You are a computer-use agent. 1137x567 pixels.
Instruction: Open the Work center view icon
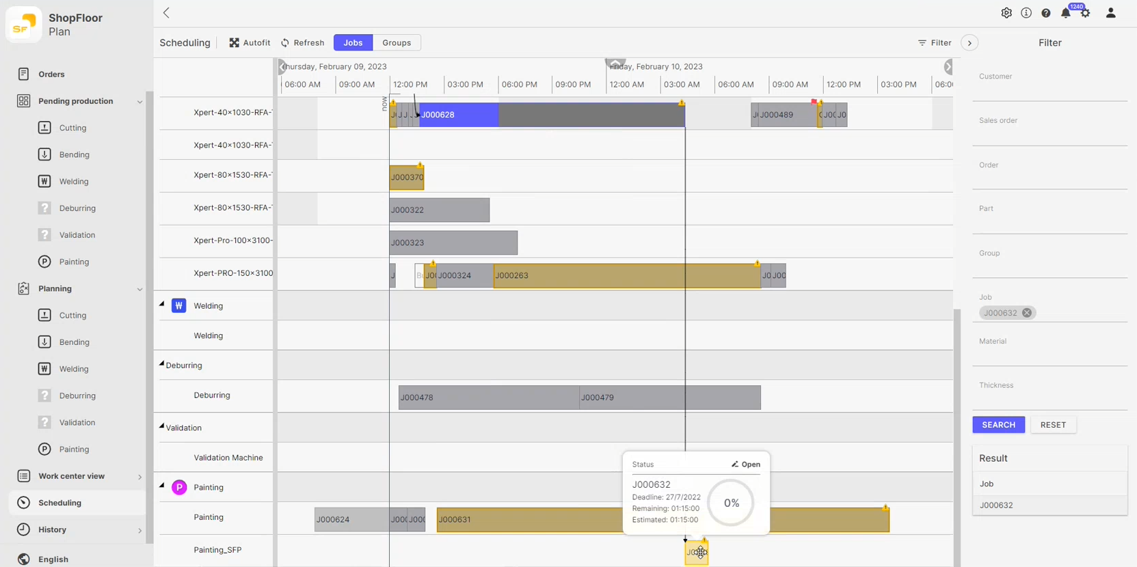click(24, 476)
